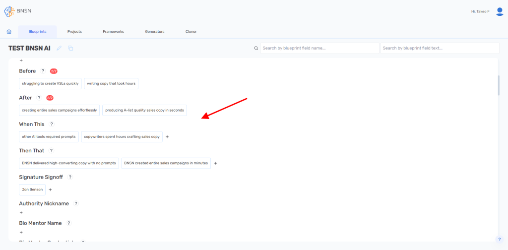Show help for Bio Mentor Name field
This screenshot has width=508, height=250.
click(x=68, y=223)
